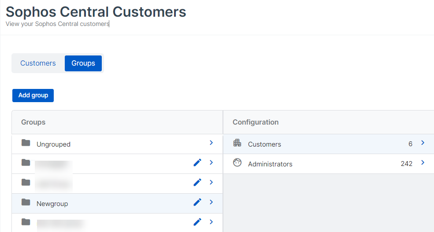Select the Newgroup name in the list
Viewport: 434px width, 232px height.
pos(52,204)
